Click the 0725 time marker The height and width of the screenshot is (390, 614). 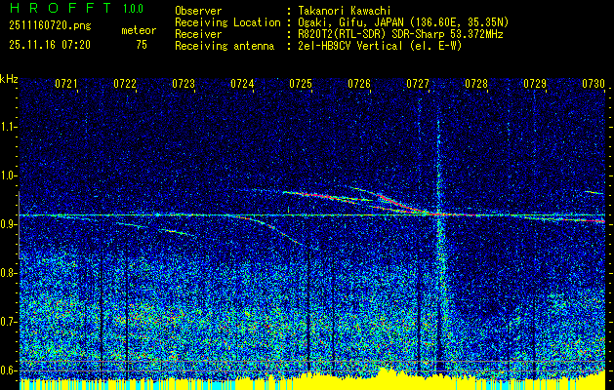click(x=301, y=83)
